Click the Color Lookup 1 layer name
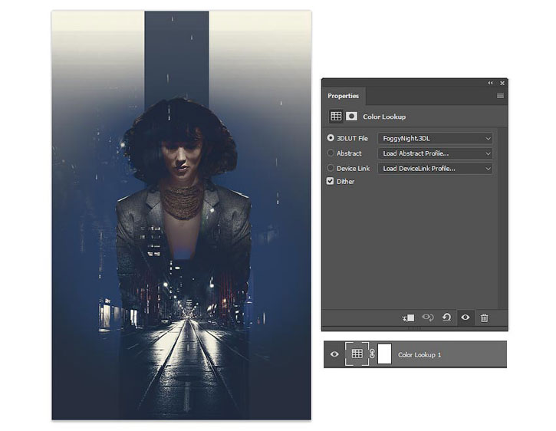 click(x=419, y=355)
